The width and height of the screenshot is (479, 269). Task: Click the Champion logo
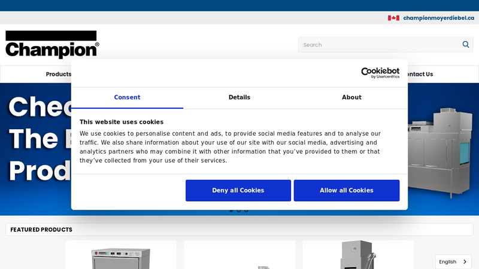(52, 45)
